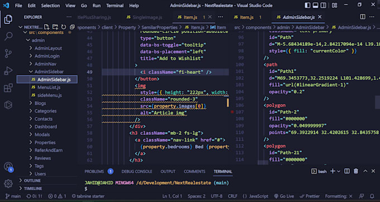Screen dimensions: 380x202
Task: Open the Terminal menu
Action: click(115, 6)
